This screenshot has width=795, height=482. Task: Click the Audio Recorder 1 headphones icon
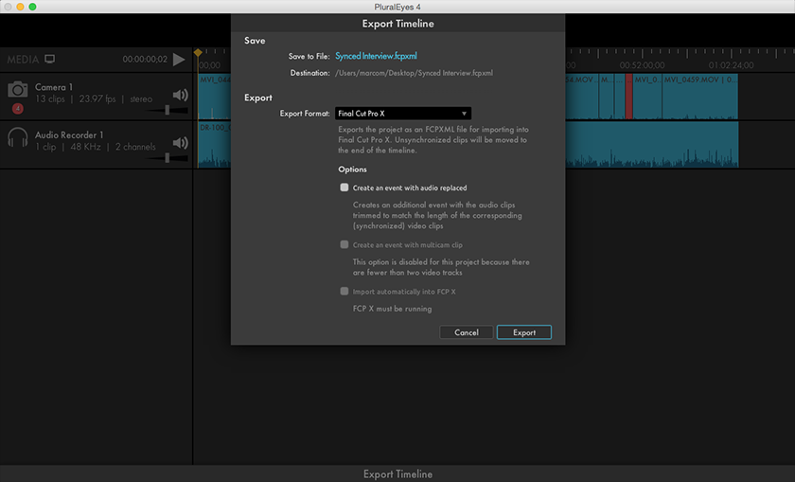[x=17, y=138]
